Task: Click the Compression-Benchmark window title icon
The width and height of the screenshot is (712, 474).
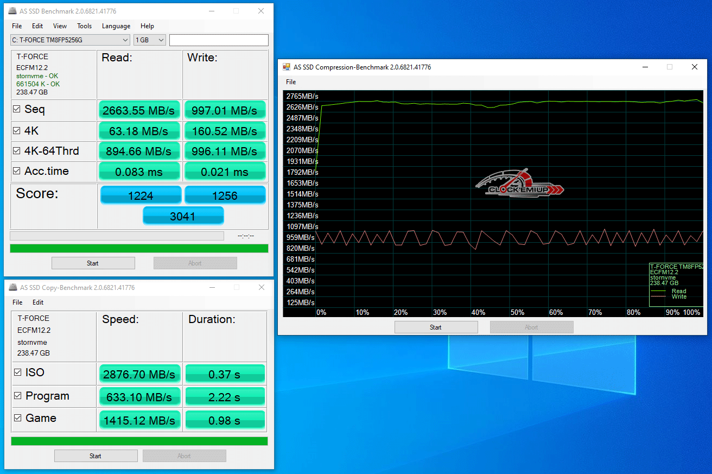Action: 286,67
